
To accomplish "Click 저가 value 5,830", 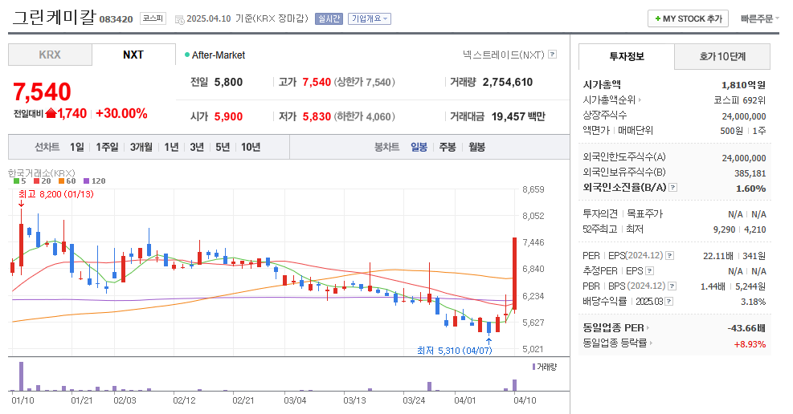I will click(317, 116).
